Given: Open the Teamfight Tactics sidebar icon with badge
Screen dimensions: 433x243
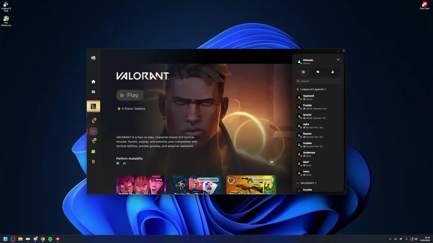Looking at the screenshot, I should [x=94, y=141].
